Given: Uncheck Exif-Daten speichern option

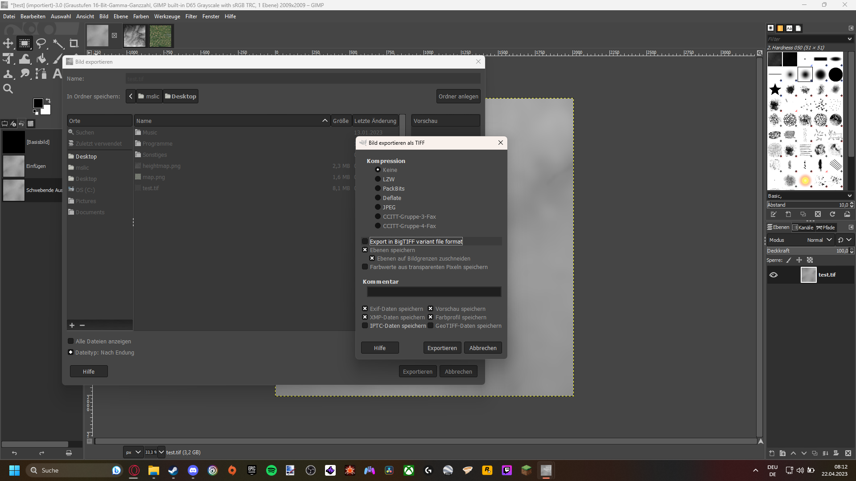Looking at the screenshot, I should pyautogui.click(x=365, y=309).
